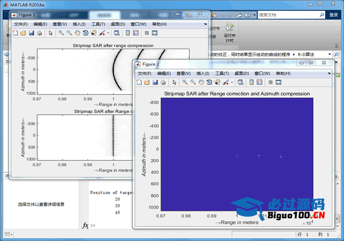Open 查看(V) menu in Figure 1
This screenshot has height=241, width=344.
60,24
